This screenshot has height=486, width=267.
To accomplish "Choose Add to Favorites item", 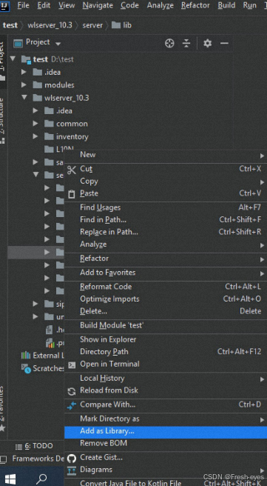I will (x=166, y=273).
